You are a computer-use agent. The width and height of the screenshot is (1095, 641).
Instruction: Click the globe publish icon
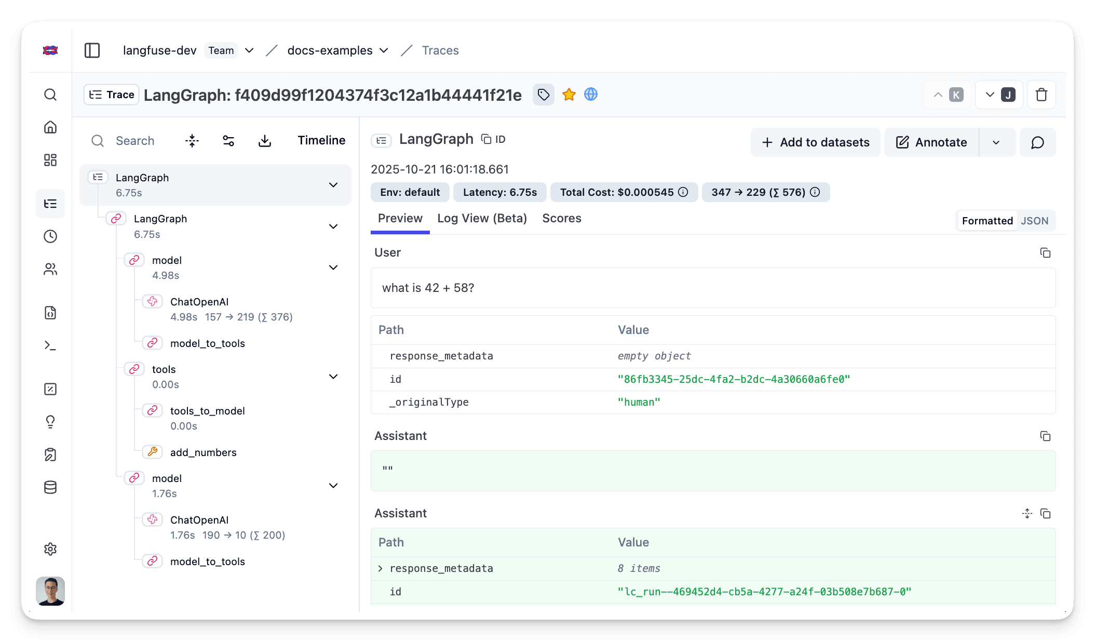(x=591, y=95)
